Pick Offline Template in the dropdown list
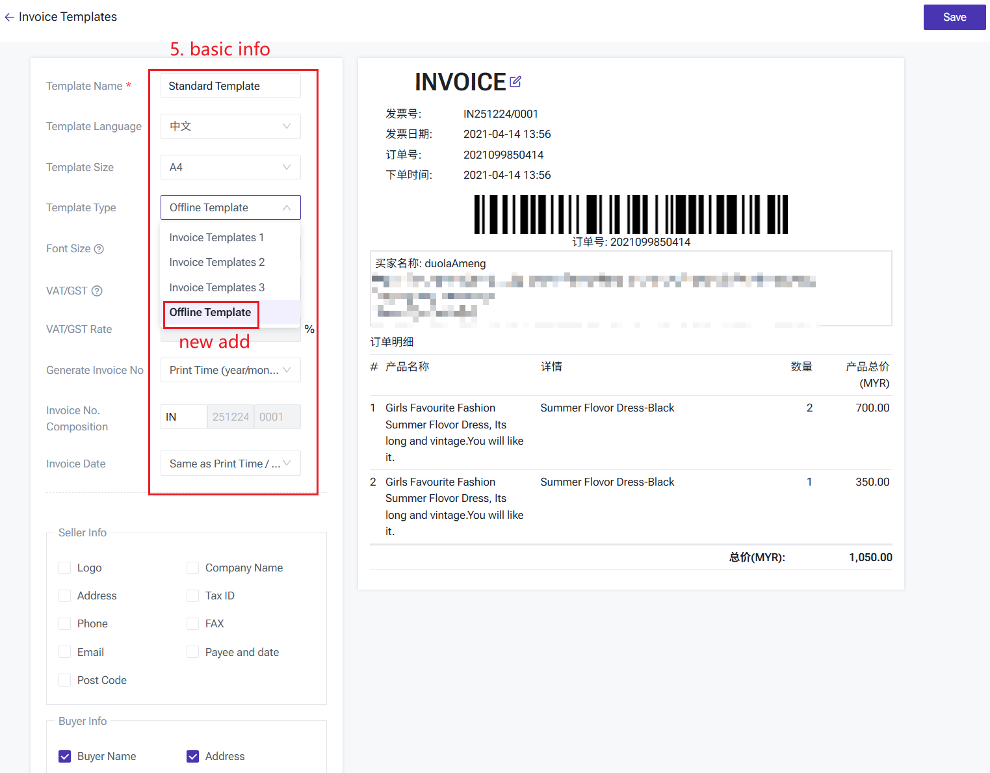This screenshot has width=990, height=773. (210, 312)
